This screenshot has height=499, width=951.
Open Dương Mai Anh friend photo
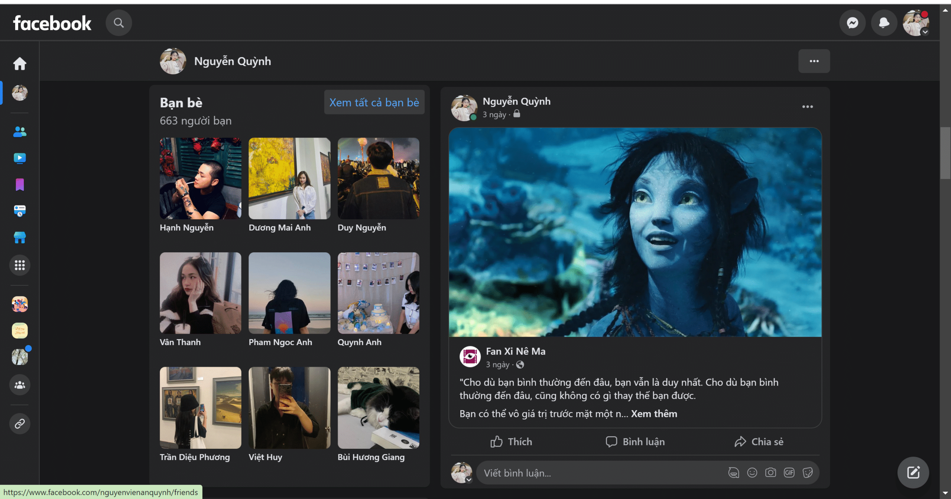289,179
